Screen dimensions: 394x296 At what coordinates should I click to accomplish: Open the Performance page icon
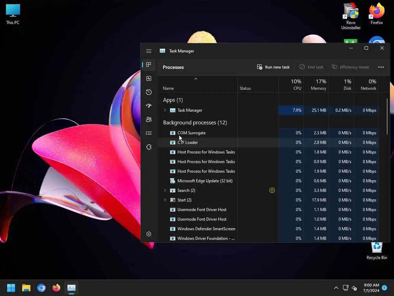tap(149, 78)
